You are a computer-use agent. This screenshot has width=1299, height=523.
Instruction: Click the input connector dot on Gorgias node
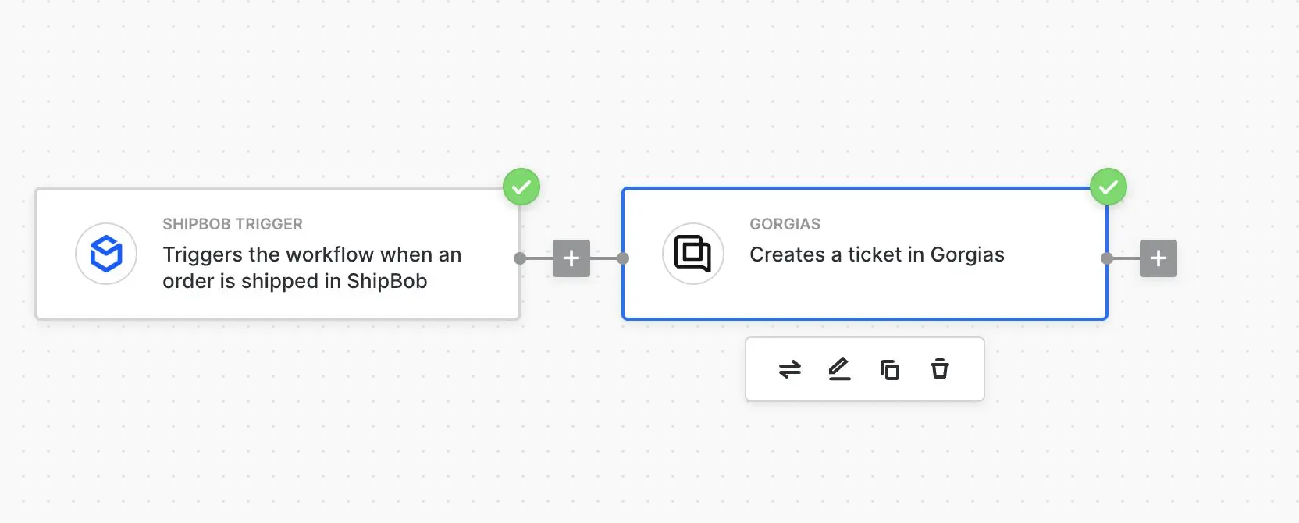pos(623,258)
